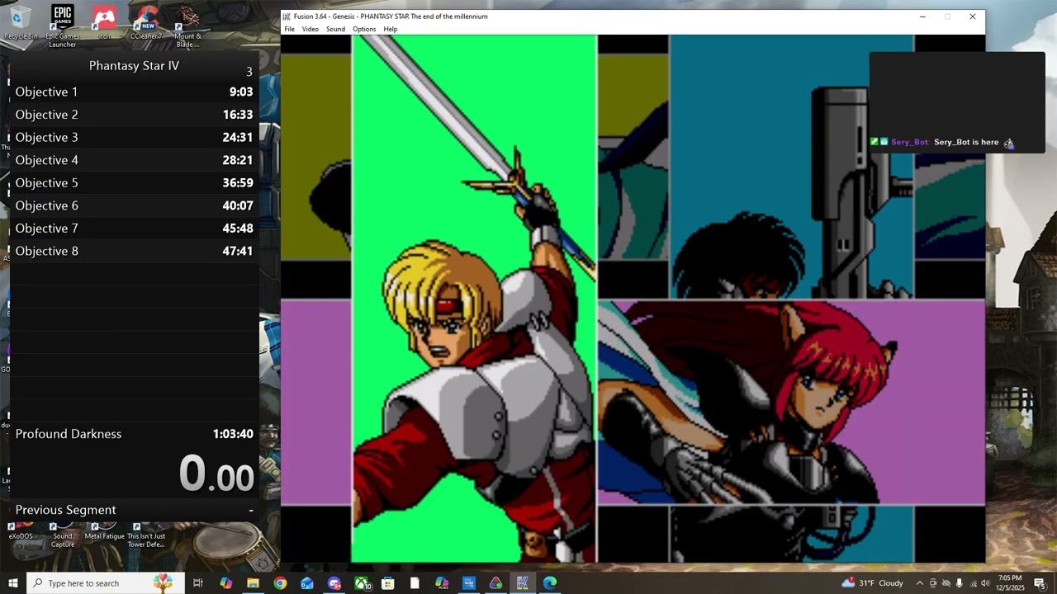Select the Sound Capture desktop icon

point(63,535)
